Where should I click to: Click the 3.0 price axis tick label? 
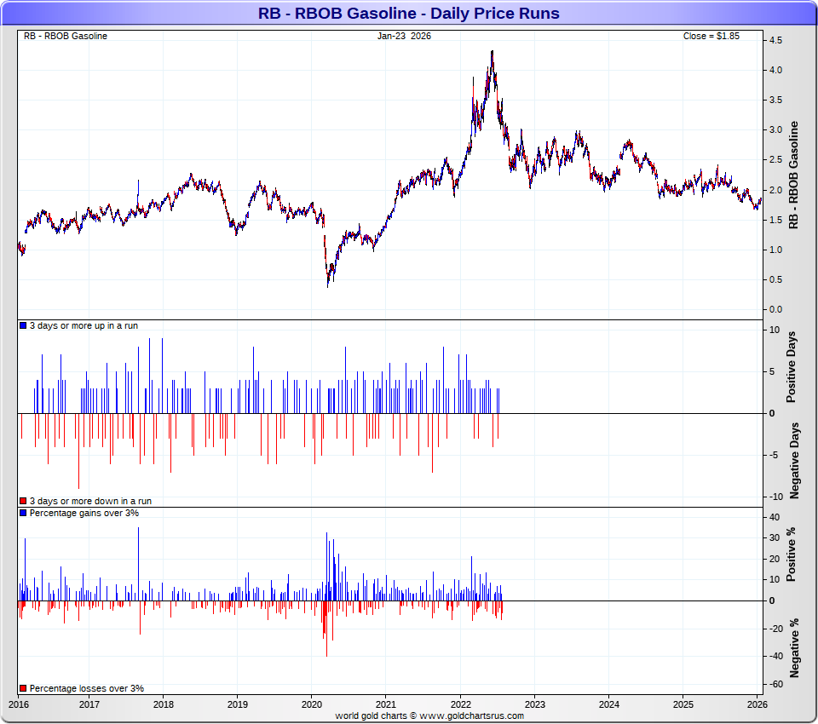pos(775,129)
